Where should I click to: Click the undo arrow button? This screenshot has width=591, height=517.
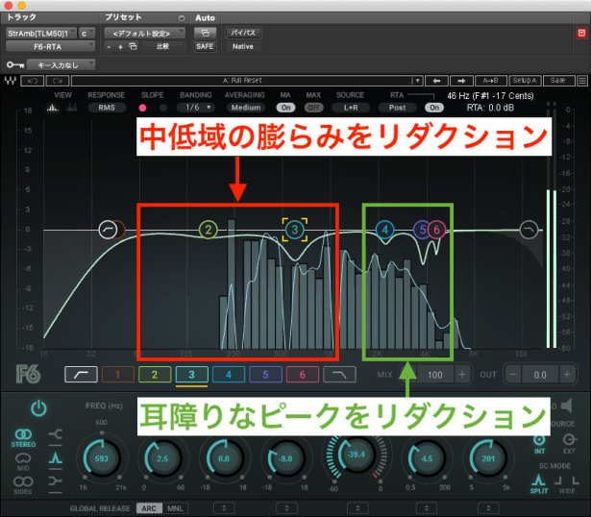pyautogui.click(x=33, y=81)
